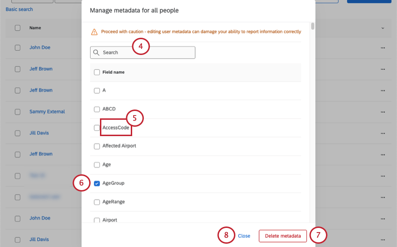Click the magnifier icon in search box

(x=96, y=53)
